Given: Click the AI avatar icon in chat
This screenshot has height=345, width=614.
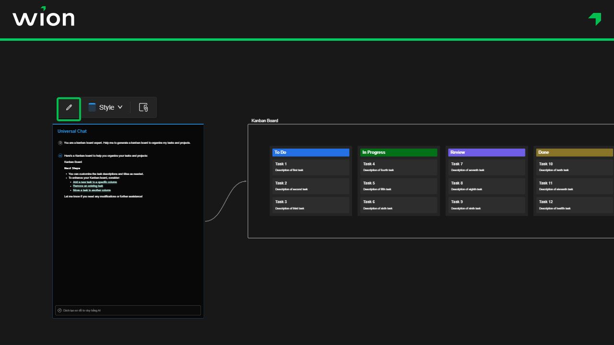Looking at the screenshot, I should pos(60,156).
